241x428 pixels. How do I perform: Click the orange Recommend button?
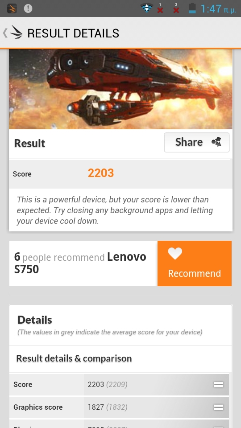195,263
